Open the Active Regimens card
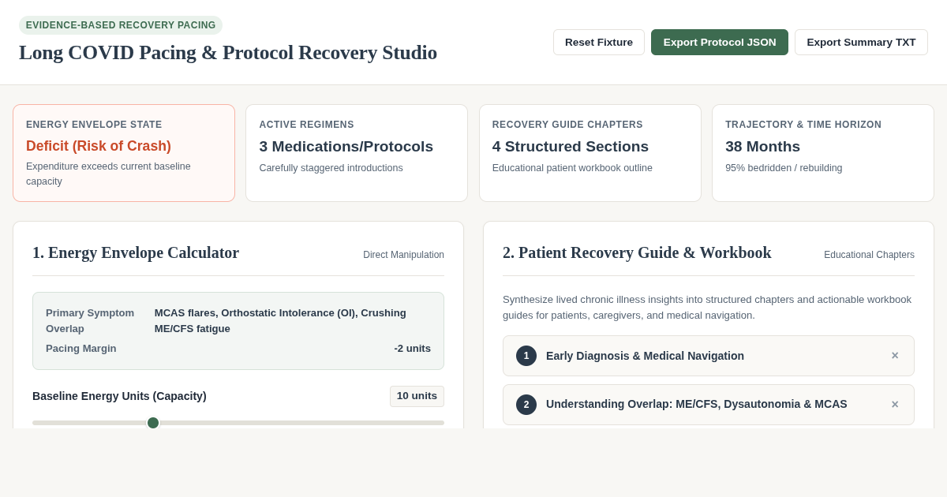Image resolution: width=947 pixels, height=497 pixels. pyautogui.click(x=357, y=153)
